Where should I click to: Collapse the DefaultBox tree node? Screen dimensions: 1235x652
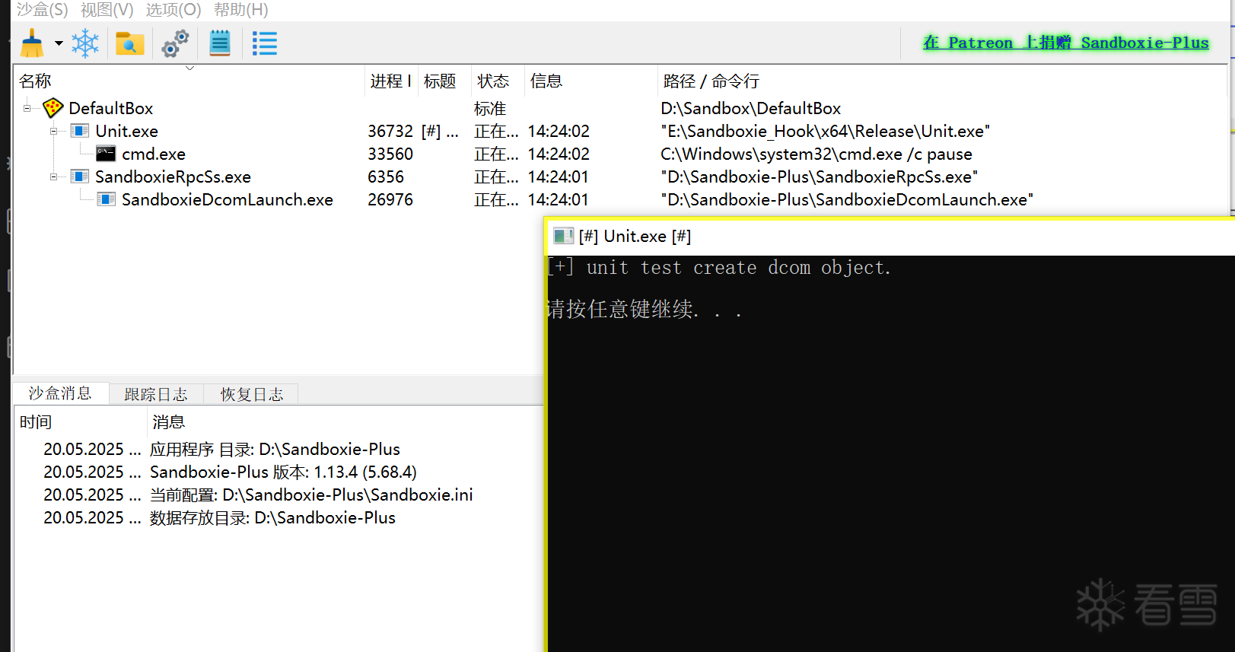pyautogui.click(x=27, y=109)
